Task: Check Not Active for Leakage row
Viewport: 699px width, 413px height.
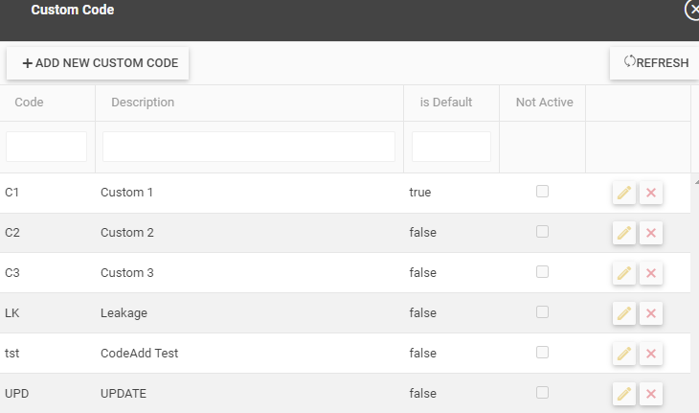Action: click(542, 312)
